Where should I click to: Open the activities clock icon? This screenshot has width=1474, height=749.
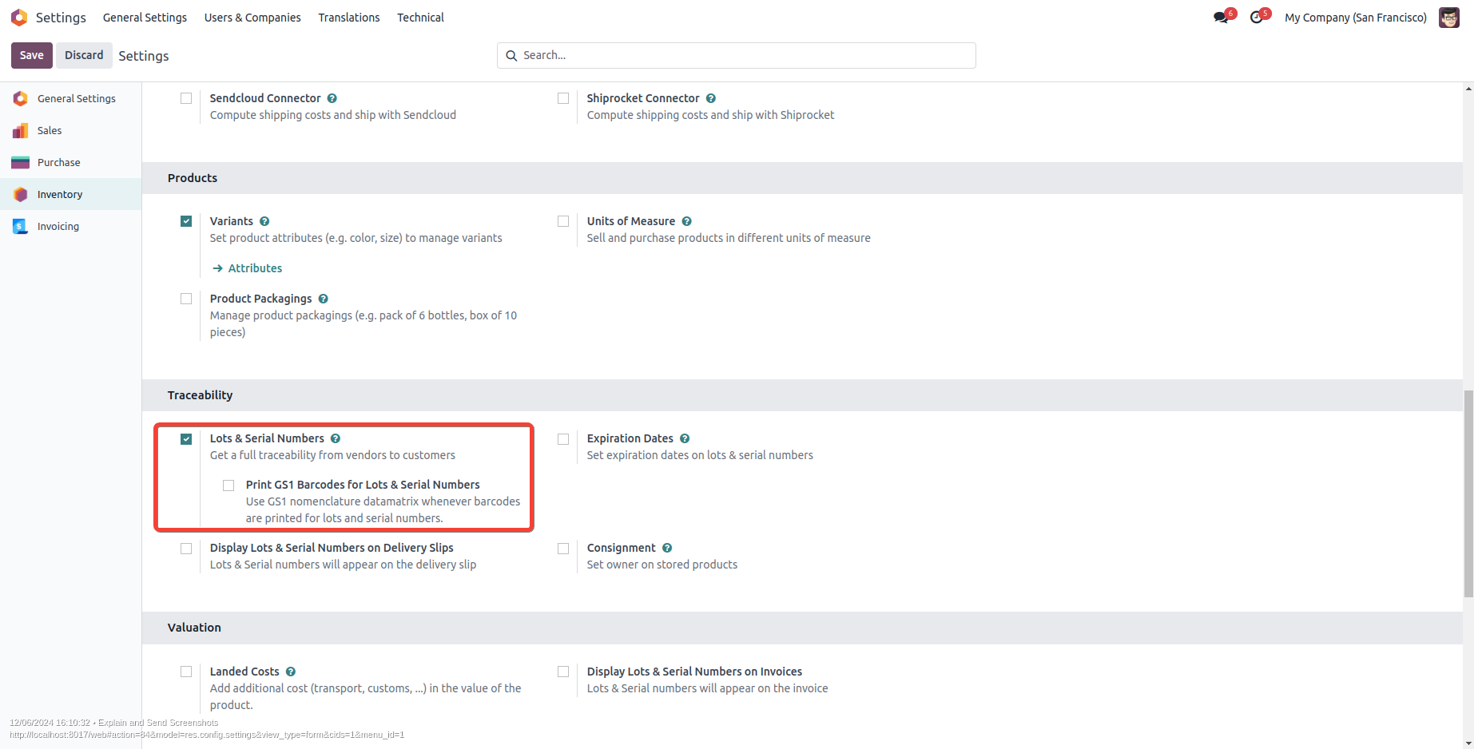coord(1257,18)
